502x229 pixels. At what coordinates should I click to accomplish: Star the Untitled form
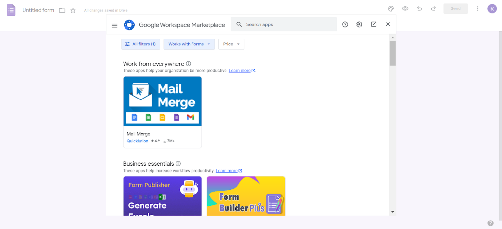click(73, 10)
